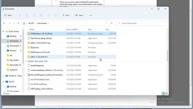Image resolution: width=193 pixels, height=109 pixels.
Task: Maximize the Downloads window
Action: tap(158, 9)
